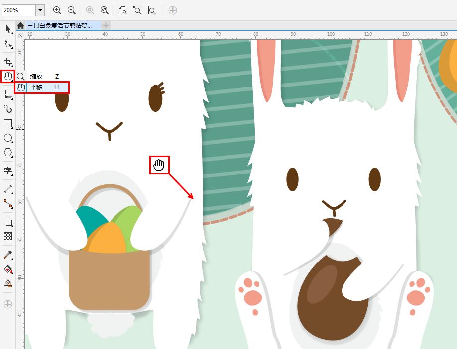The image size is (457, 349).
Task: Click the 200% zoom level field
Action: 18,10
